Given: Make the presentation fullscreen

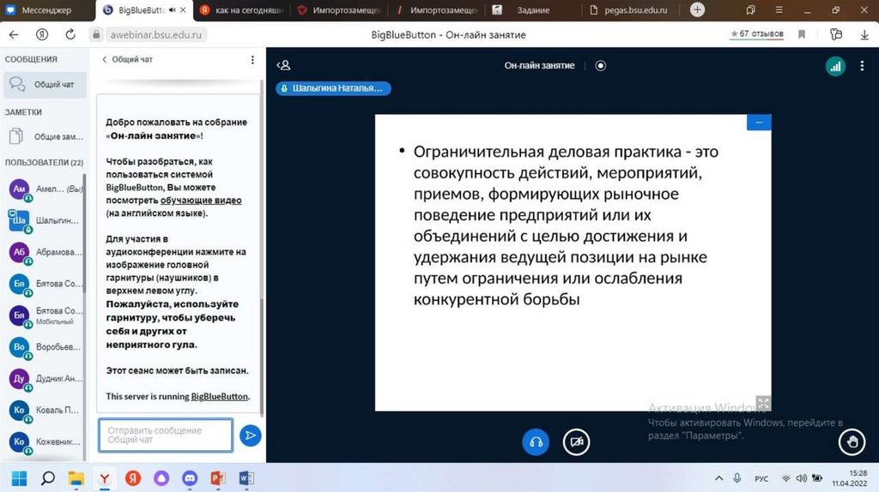Looking at the screenshot, I should click(x=763, y=403).
